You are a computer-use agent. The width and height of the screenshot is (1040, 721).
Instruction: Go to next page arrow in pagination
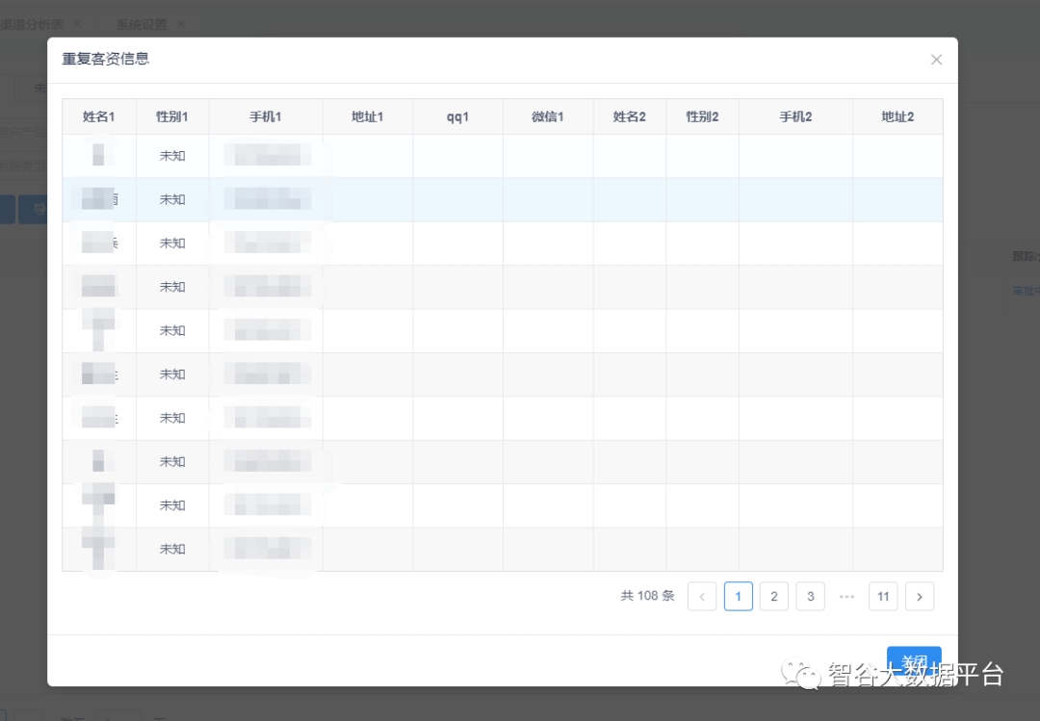(x=920, y=596)
